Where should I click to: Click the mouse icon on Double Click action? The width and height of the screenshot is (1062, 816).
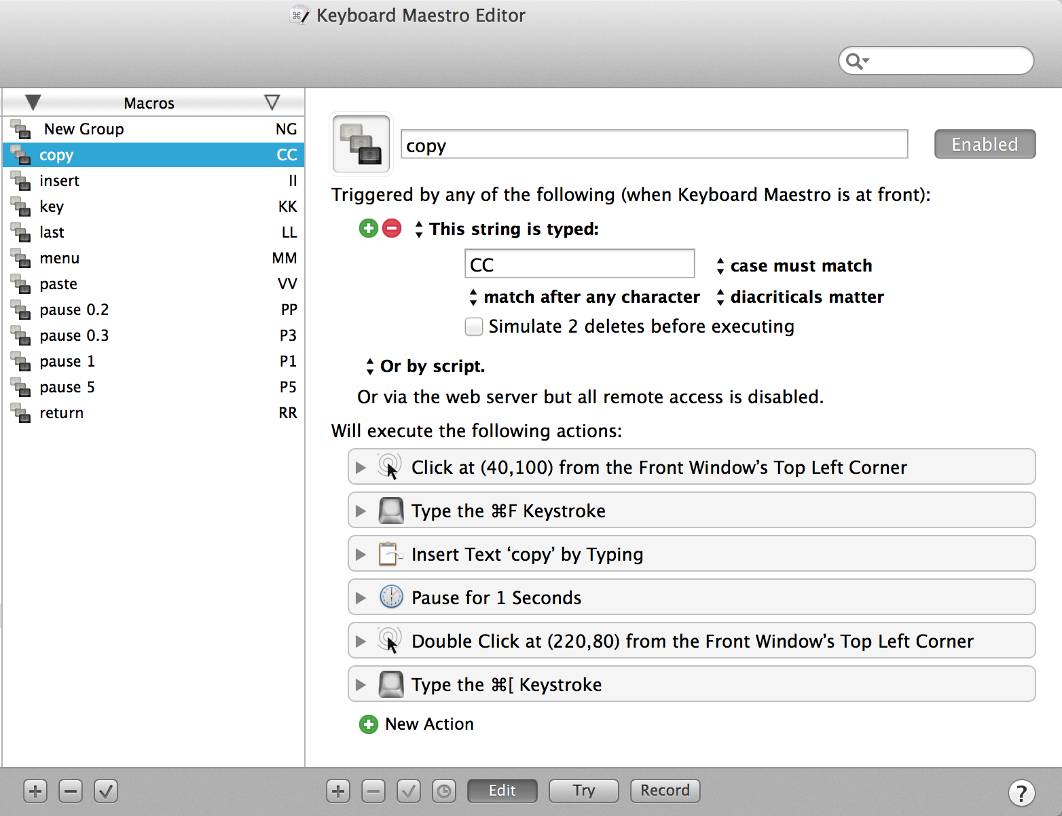coord(390,641)
